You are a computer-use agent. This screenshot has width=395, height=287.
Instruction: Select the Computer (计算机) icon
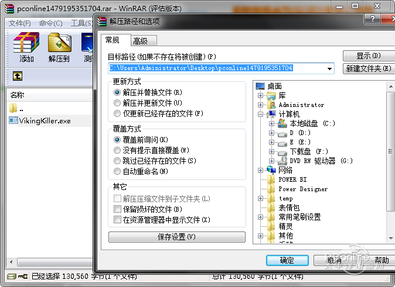tap(271, 114)
